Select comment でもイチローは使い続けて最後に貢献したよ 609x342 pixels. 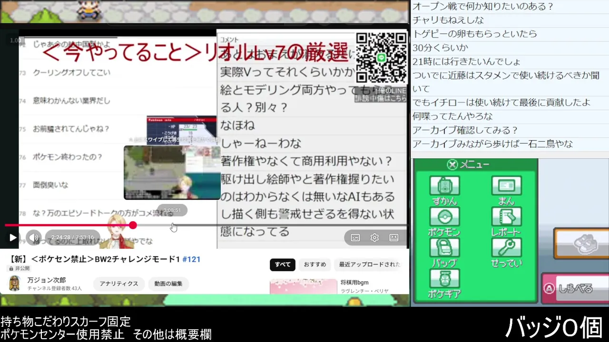pos(501,103)
